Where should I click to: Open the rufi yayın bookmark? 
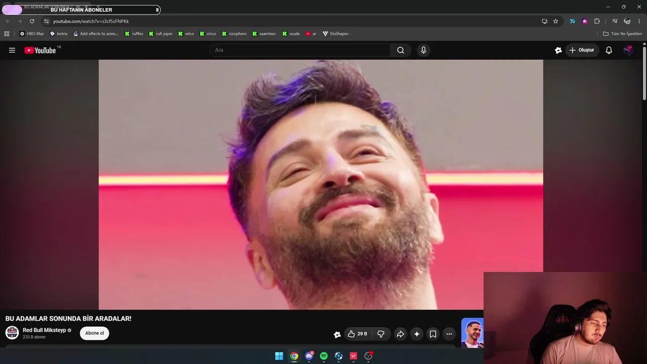coord(160,34)
